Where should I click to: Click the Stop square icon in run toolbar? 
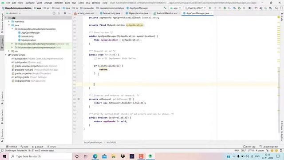(244, 8)
